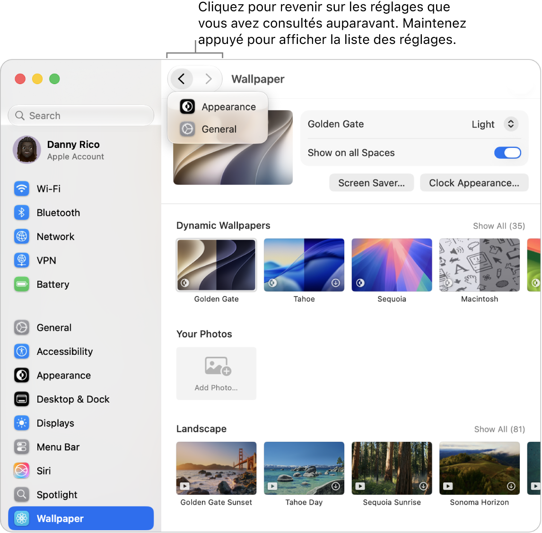This screenshot has width=542, height=533.
Task: Click the Bluetooth label in sidebar
Action: point(58,213)
